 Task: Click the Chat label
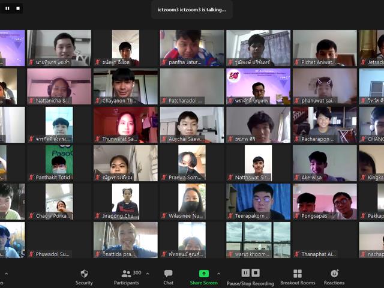[168, 283]
